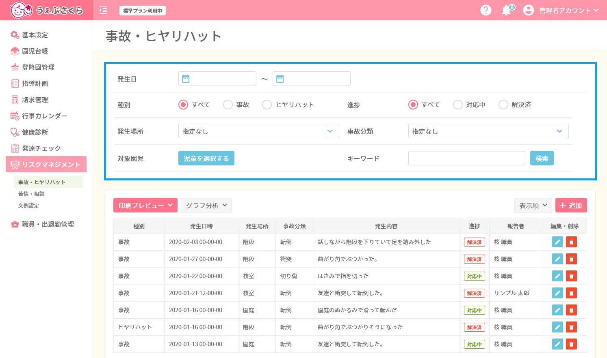Click the 登降園管理 icon
The image size is (607, 358).
[x=15, y=67]
